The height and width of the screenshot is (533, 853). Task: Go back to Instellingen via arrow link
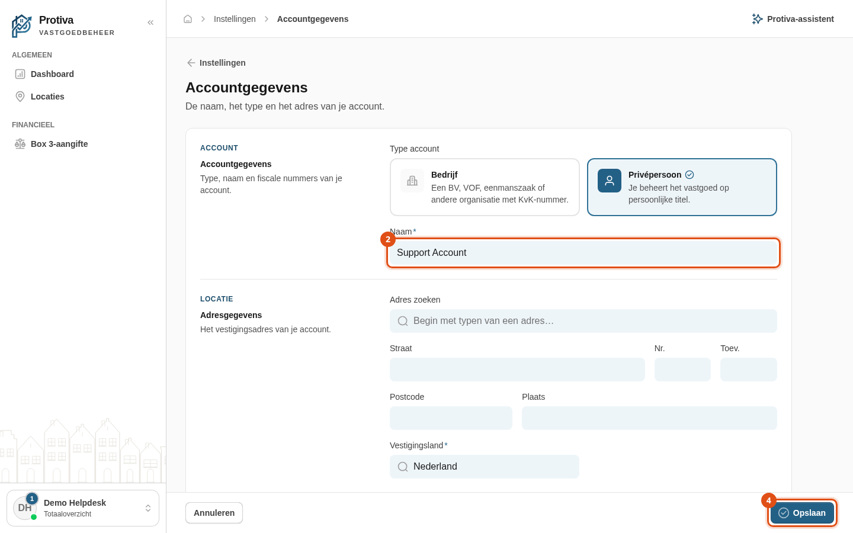coord(216,63)
